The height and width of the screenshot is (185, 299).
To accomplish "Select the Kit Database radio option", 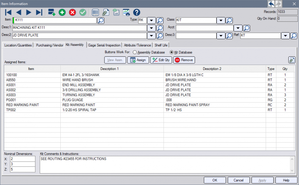I will (x=172, y=52).
